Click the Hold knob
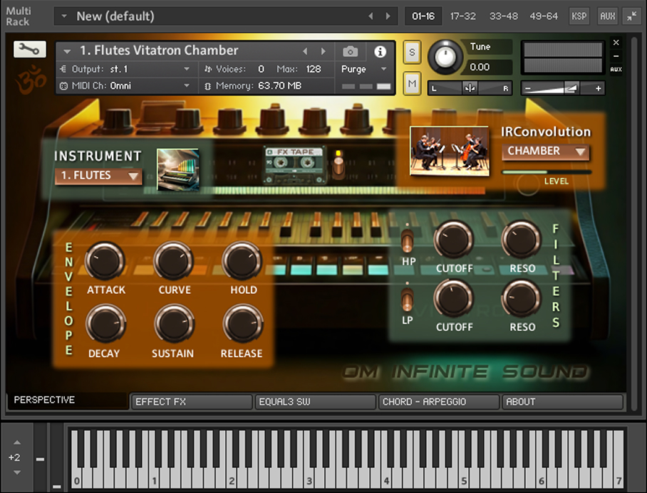 point(242,261)
